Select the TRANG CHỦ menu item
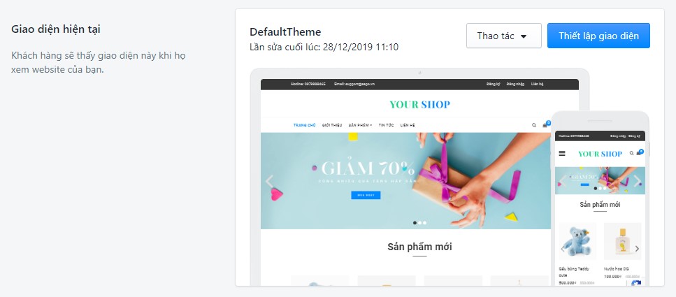The height and width of the screenshot is (297, 676). pos(304,125)
